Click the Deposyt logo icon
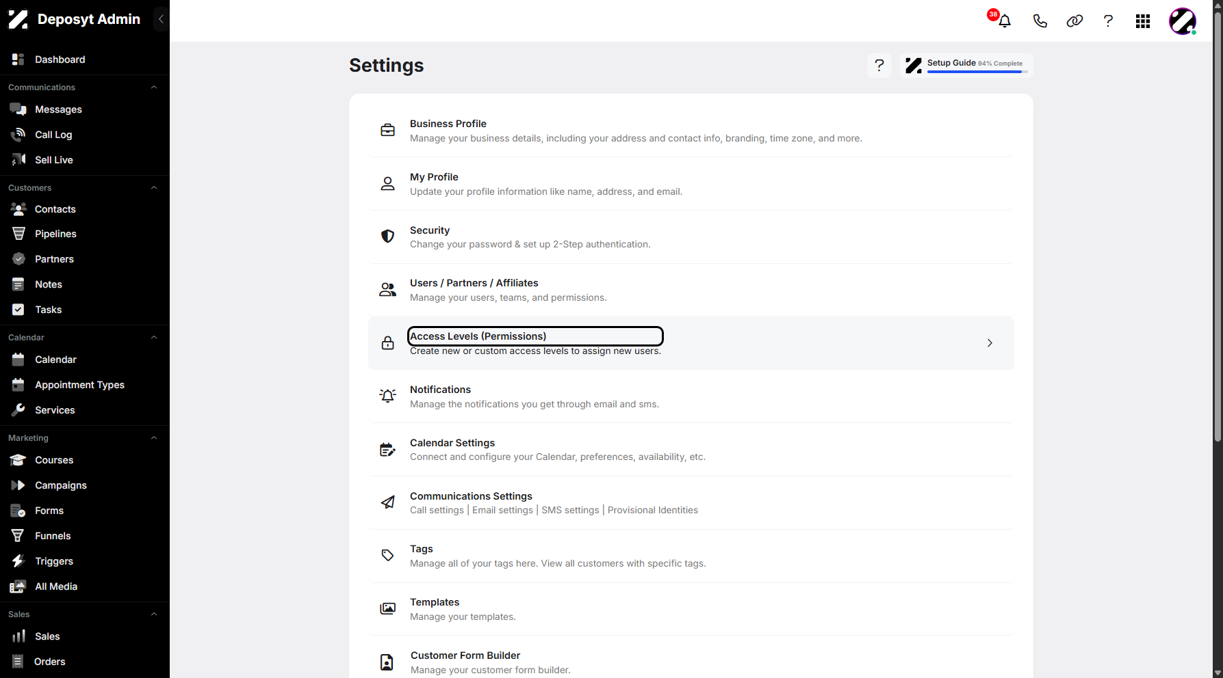1223x678 pixels. (x=18, y=19)
